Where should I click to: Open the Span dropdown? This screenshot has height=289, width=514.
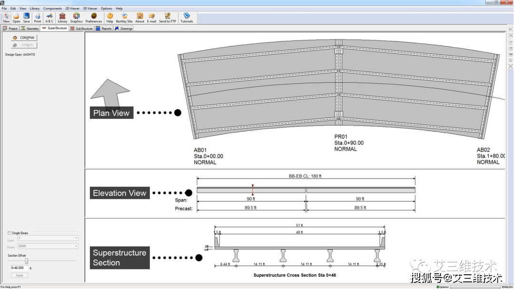(x=48, y=238)
